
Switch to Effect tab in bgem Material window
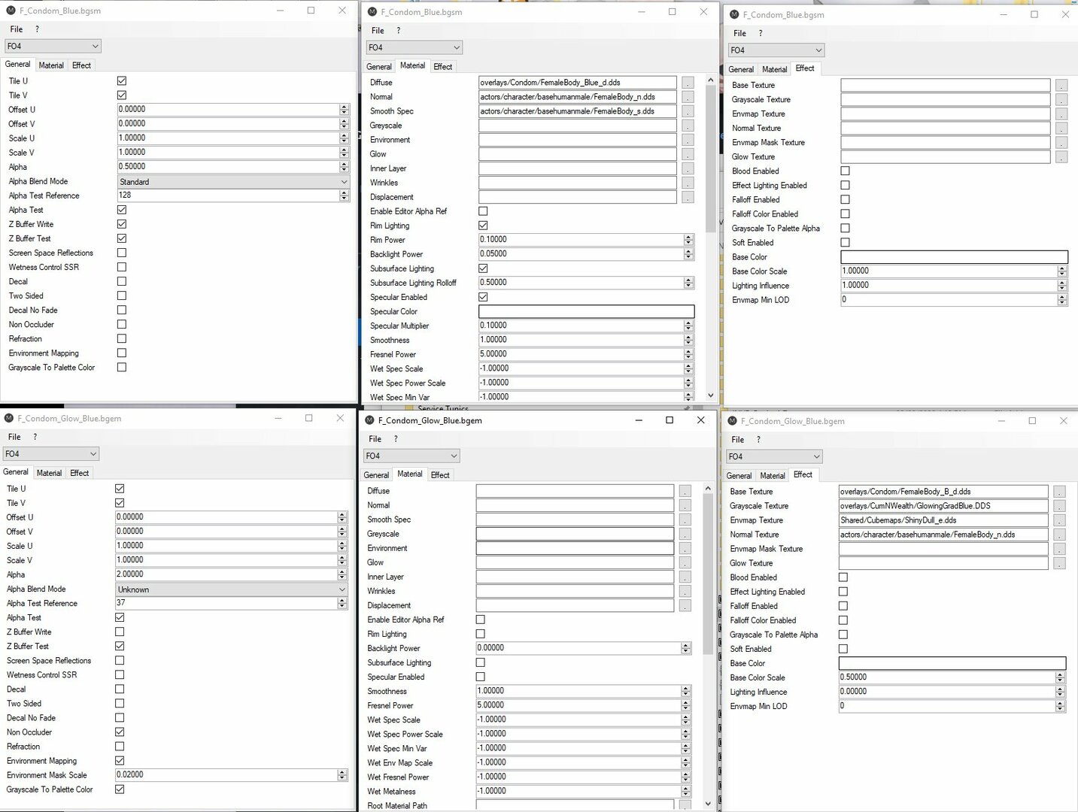pos(440,475)
